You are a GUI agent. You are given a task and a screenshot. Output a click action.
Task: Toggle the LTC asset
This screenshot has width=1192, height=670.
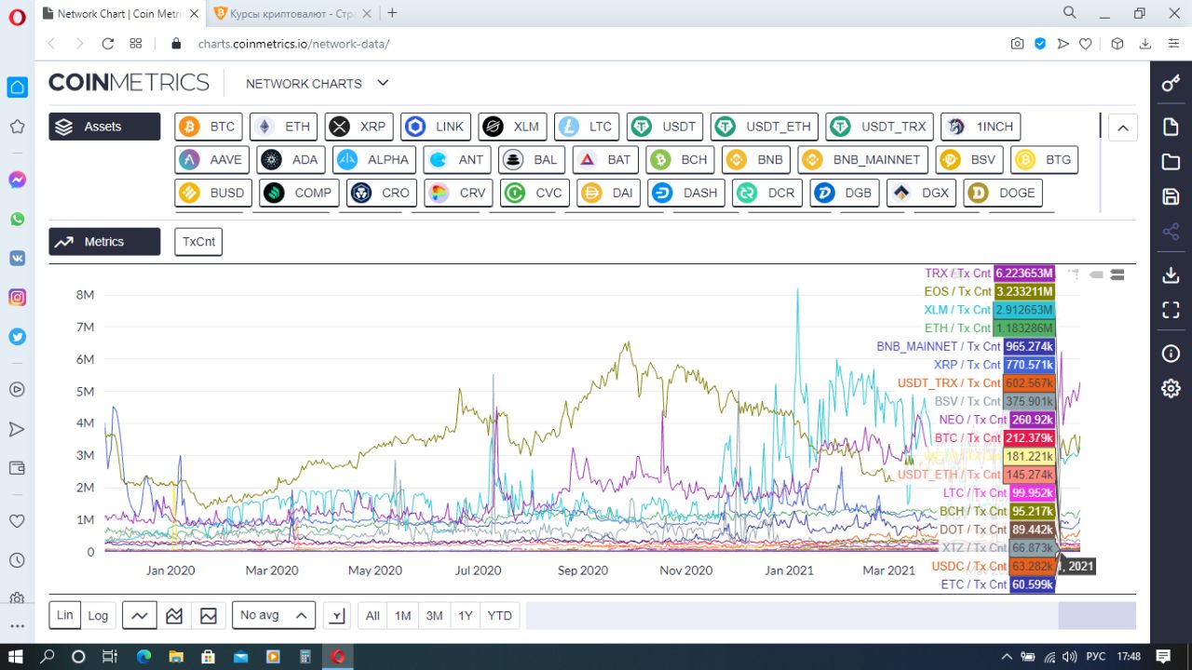(588, 127)
